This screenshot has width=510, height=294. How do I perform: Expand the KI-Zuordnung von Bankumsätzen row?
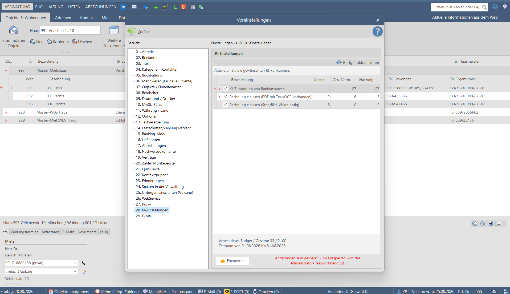(220, 89)
